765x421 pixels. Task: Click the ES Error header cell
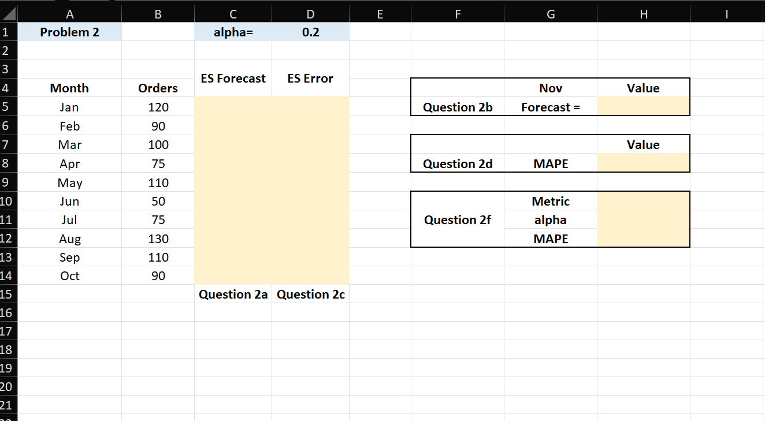pos(310,79)
